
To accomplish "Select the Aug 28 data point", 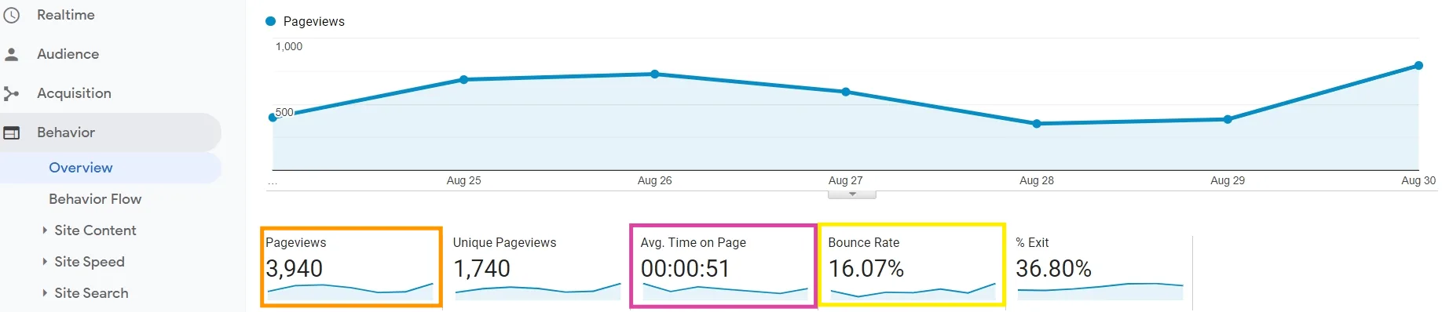I will point(1037,124).
